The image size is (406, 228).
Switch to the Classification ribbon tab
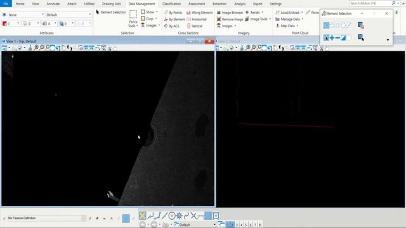pos(171,4)
